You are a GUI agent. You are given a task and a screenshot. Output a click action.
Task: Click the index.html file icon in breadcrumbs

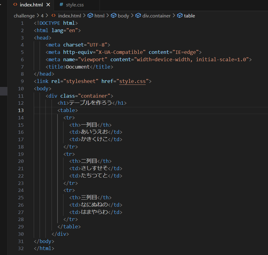54,16
